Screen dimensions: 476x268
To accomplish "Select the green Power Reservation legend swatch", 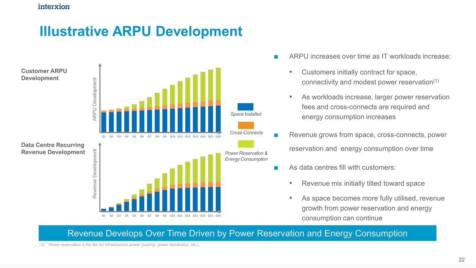I will coord(245,144).
